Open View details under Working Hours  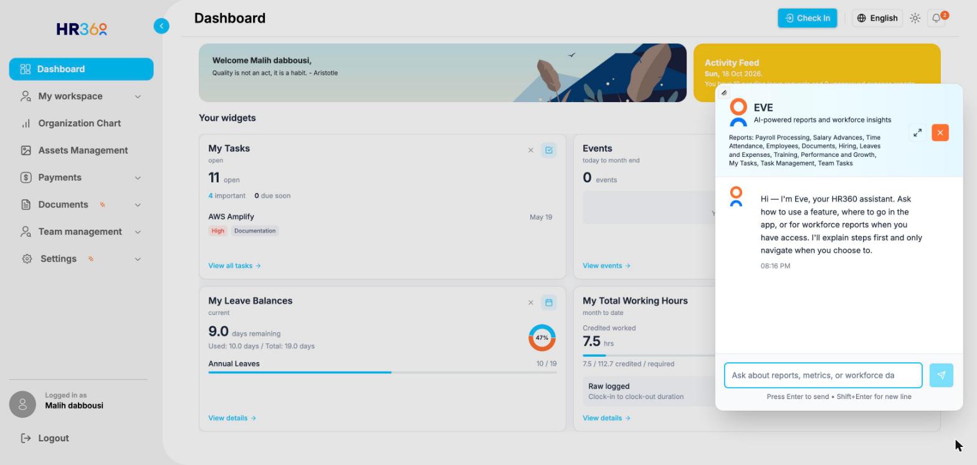[x=606, y=418]
